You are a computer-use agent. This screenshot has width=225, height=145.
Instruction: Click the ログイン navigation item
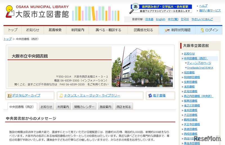tap(209, 30)
